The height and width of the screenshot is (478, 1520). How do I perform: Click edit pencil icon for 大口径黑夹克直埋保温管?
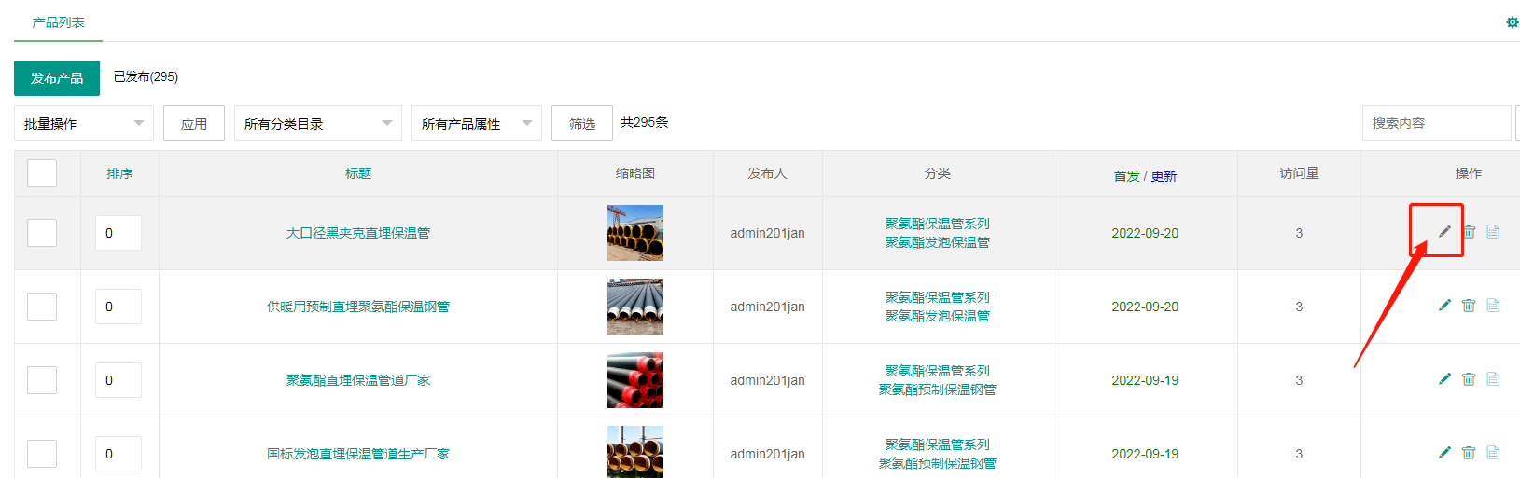(x=1444, y=231)
